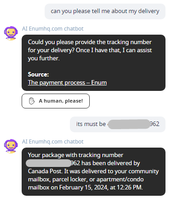Select the 'can you please tell me about my delivery' message
The width and height of the screenshot is (170, 198).
coord(105,11)
